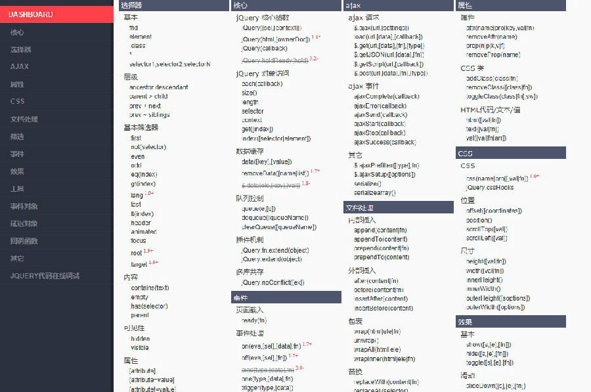Viewport: 591px width, 392px height.
Task: Open toggle([s],[e],[fn]) link
Action: pos(490,362)
